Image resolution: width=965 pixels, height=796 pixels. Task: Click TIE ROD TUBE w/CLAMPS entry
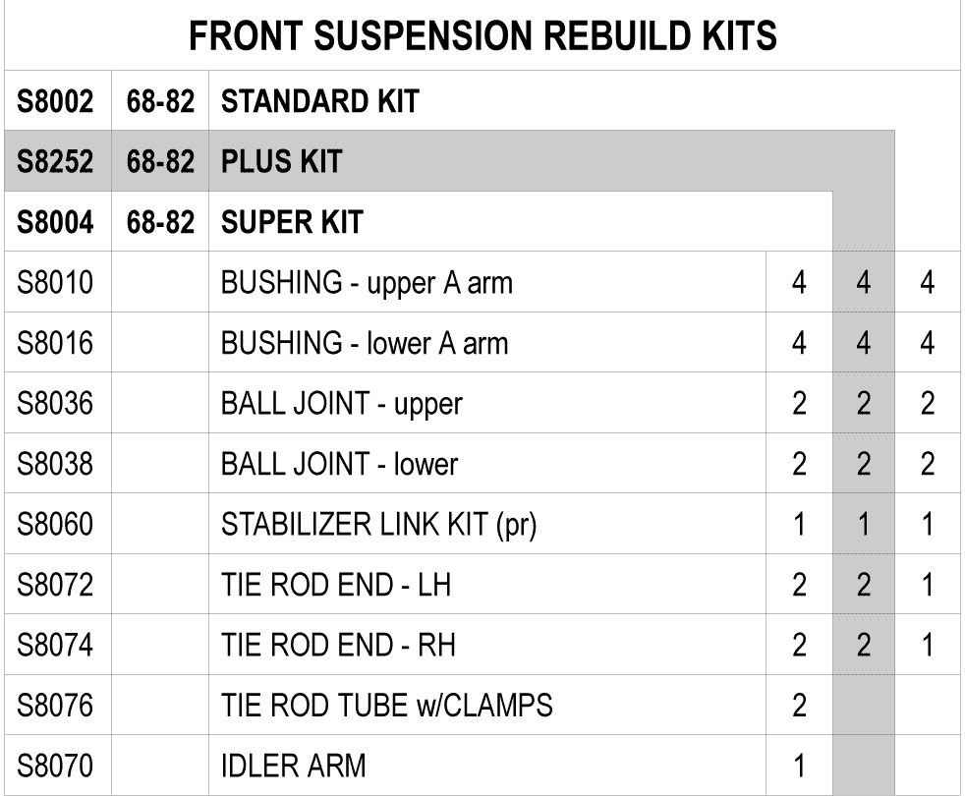point(387,705)
